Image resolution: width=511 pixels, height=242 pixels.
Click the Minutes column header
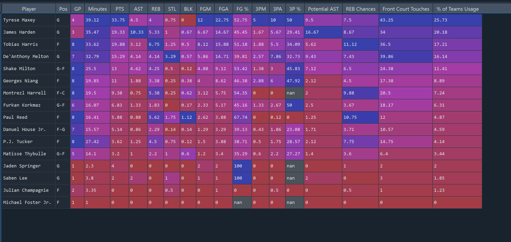(98, 9)
